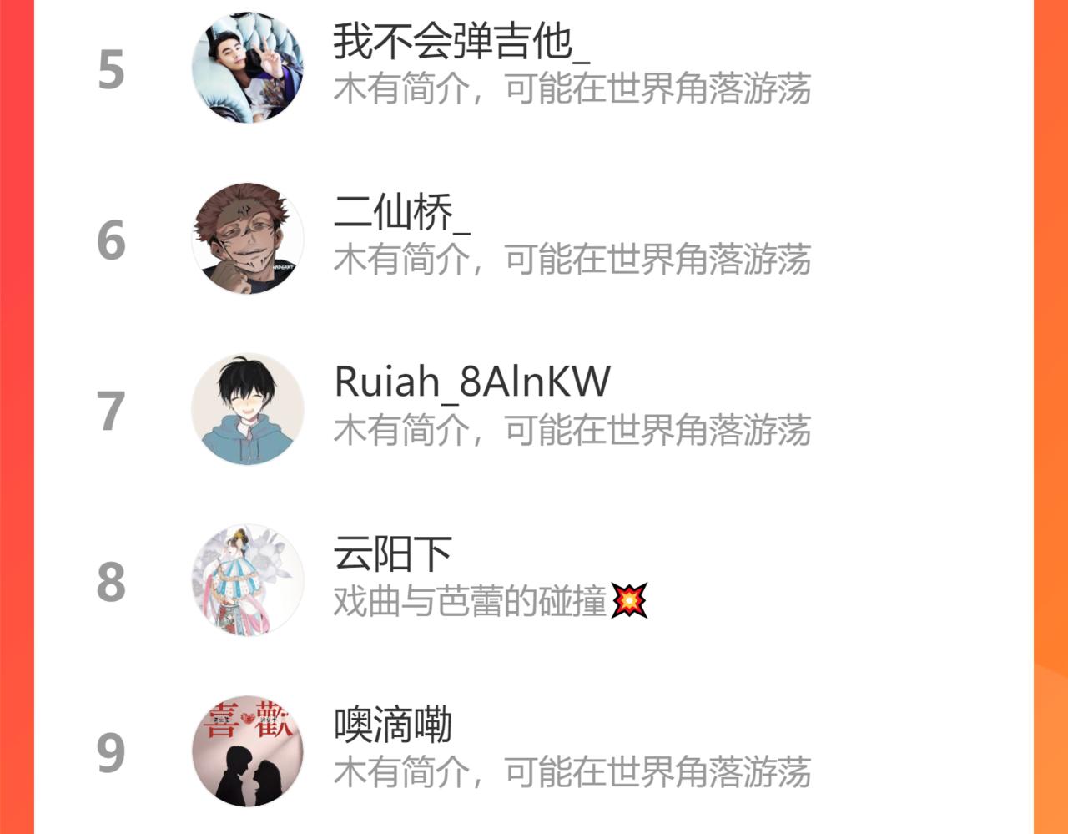1068x834 pixels.
Task: Open the username 我不会弹吉他_
Action: (x=461, y=41)
